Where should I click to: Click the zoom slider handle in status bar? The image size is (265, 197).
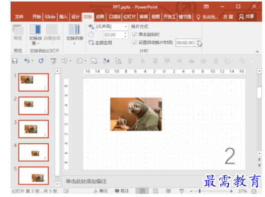200,191
